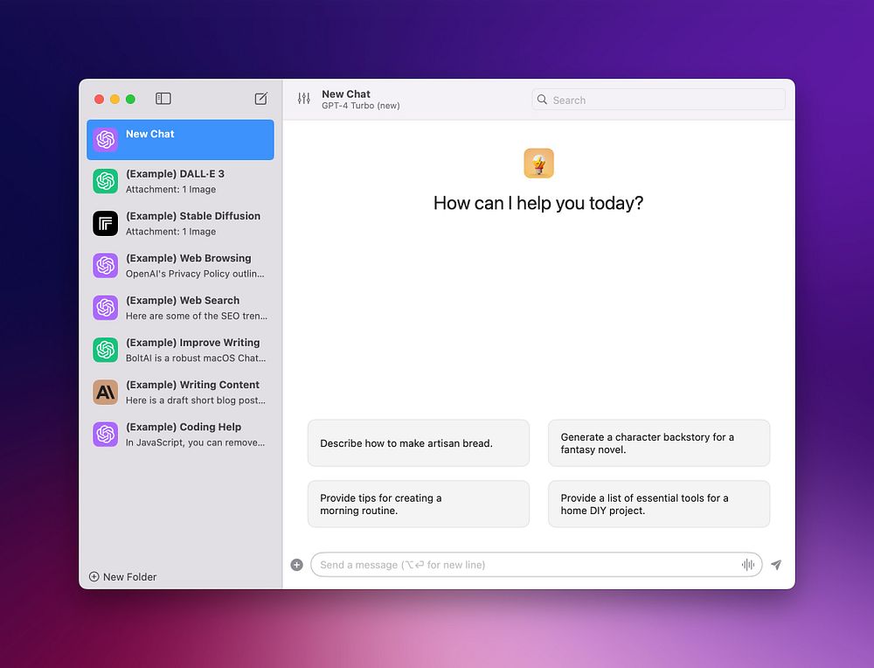Click the paper plane send icon
The width and height of the screenshot is (874, 668).
click(776, 565)
